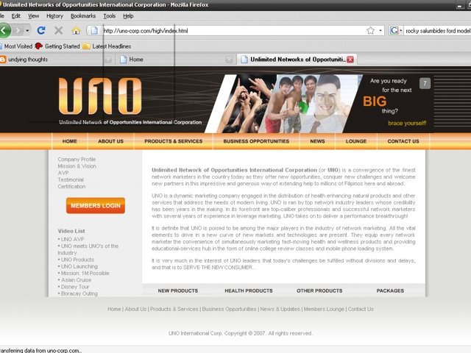This screenshot has width=471, height=353.
Task: Open the UNO Launching video link
Action: point(79,266)
